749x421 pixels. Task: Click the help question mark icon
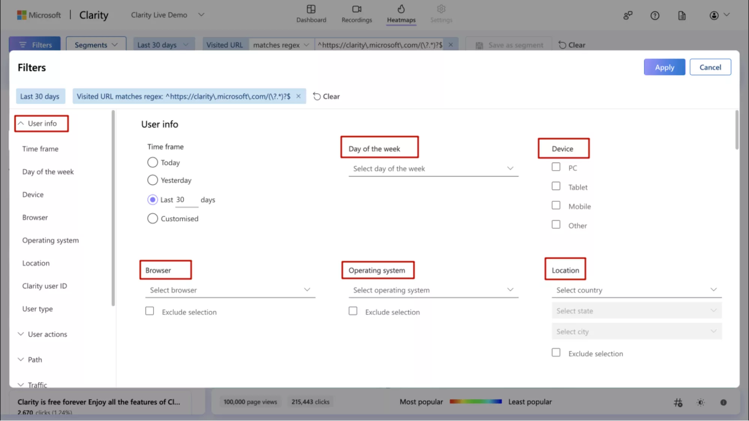coord(655,15)
